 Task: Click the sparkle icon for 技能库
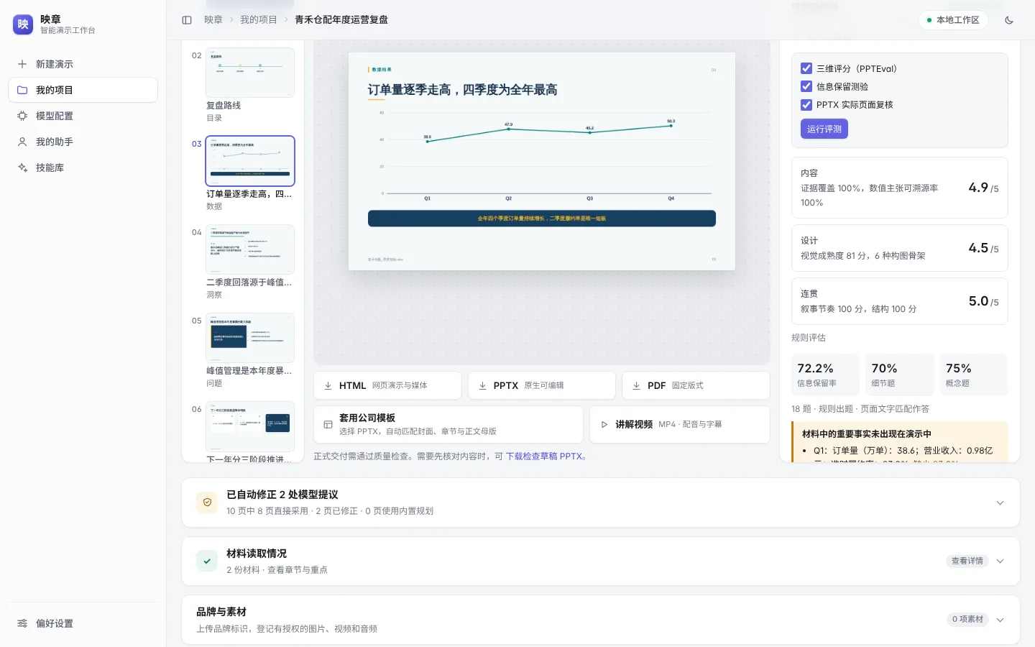point(22,168)
